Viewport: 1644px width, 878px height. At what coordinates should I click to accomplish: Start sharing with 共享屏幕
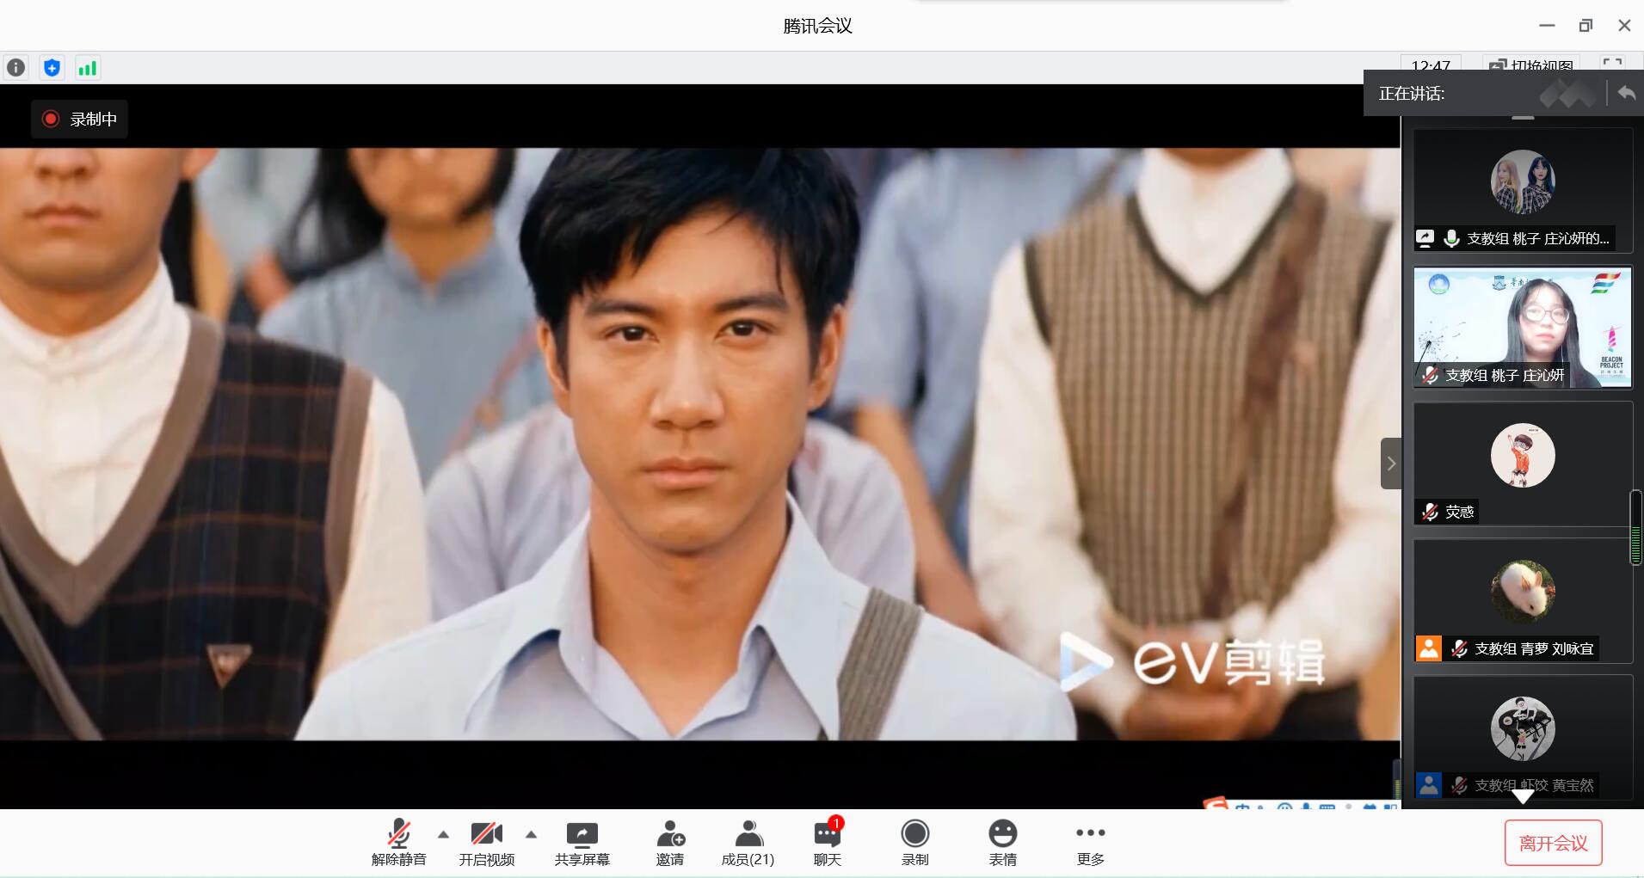click(582, 843)
